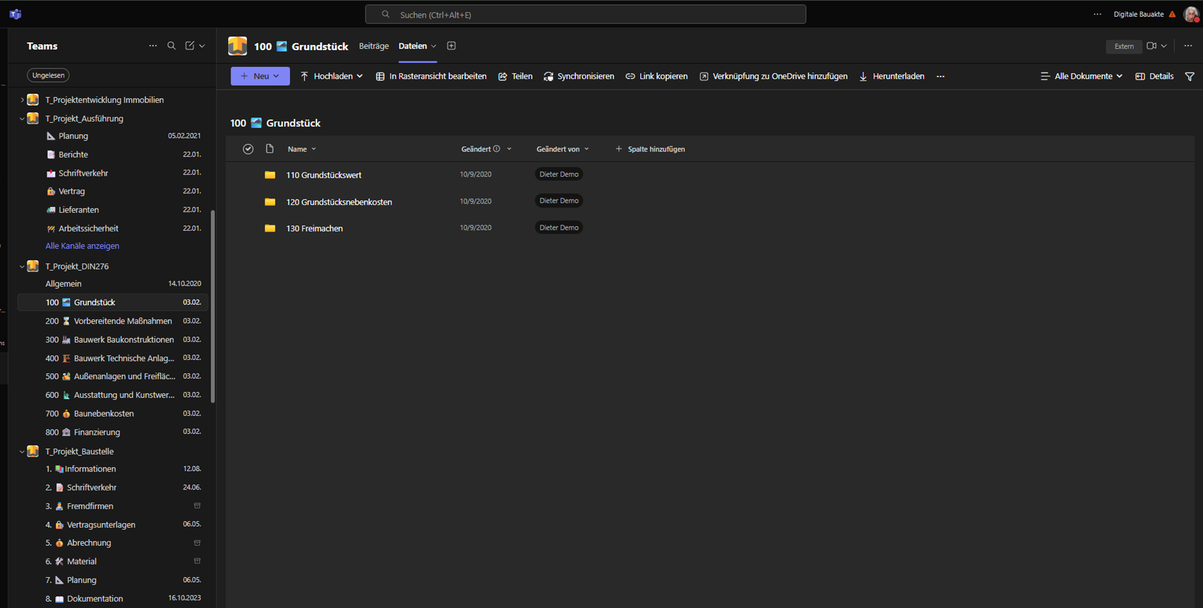Open the 120 Grundstücksnebenkosten folder

coord(339,202)
